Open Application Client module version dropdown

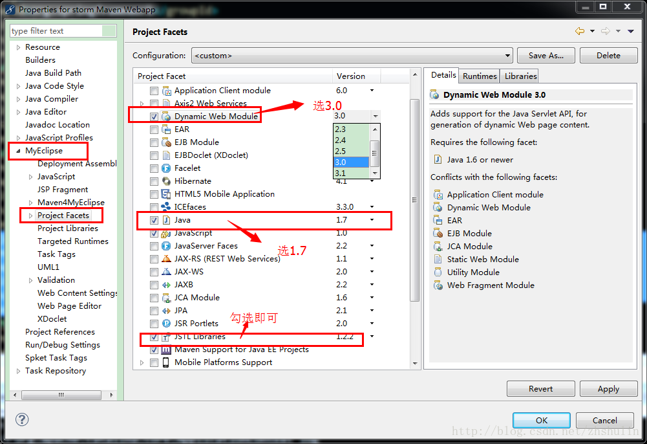pyautogui.click(x=372, y=90)
